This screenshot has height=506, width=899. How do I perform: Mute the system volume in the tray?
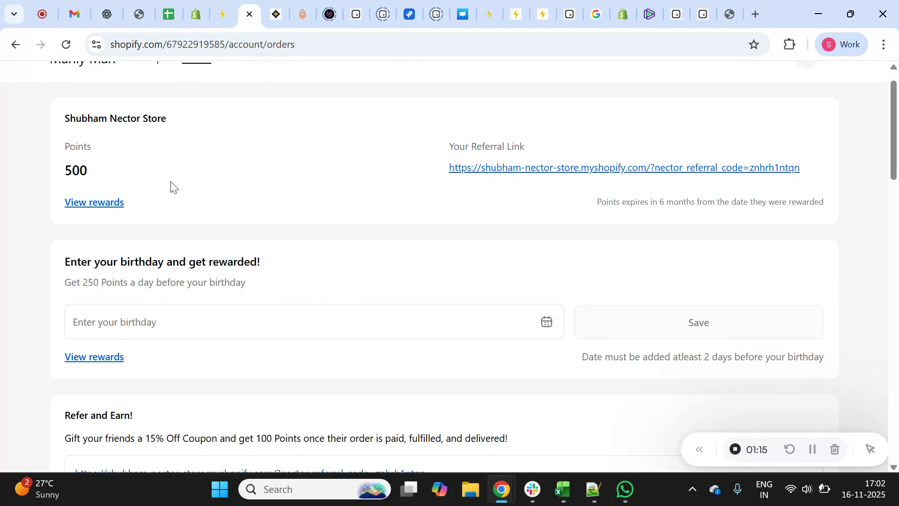(x=807, y=489)
